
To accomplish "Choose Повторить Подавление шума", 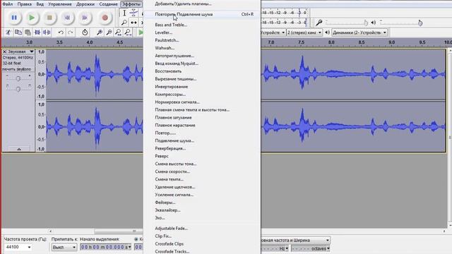I will [x=202, y=14].
